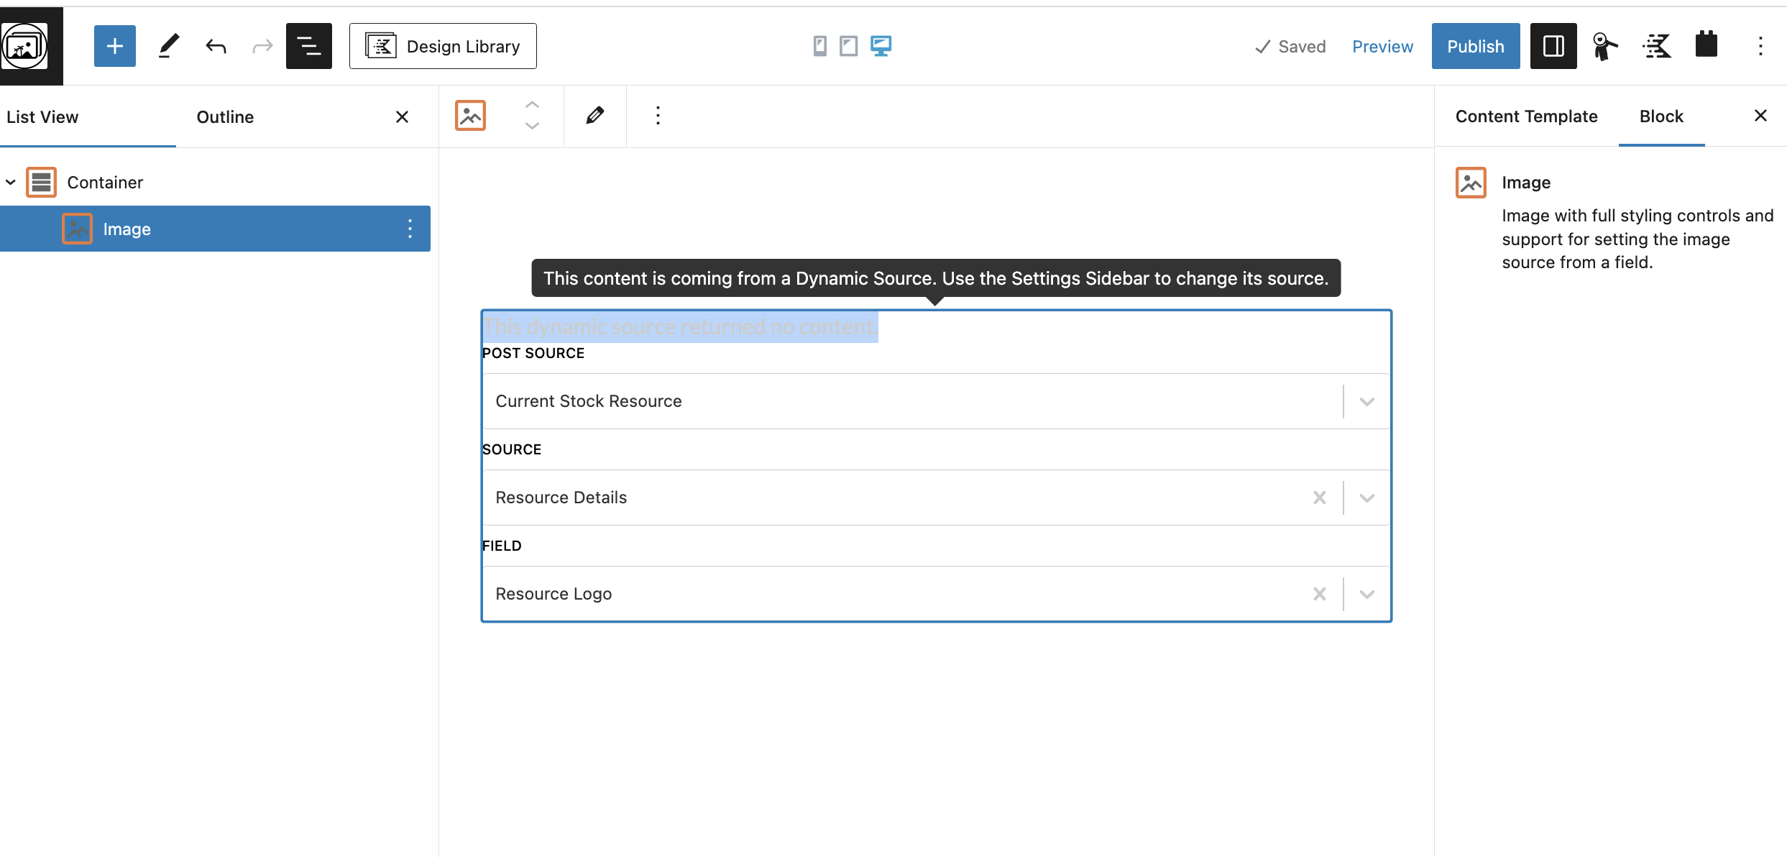Expand the Field dropdown chevron
The height and width of the screenshot is (857, 1787).
tap(1367, 595)
